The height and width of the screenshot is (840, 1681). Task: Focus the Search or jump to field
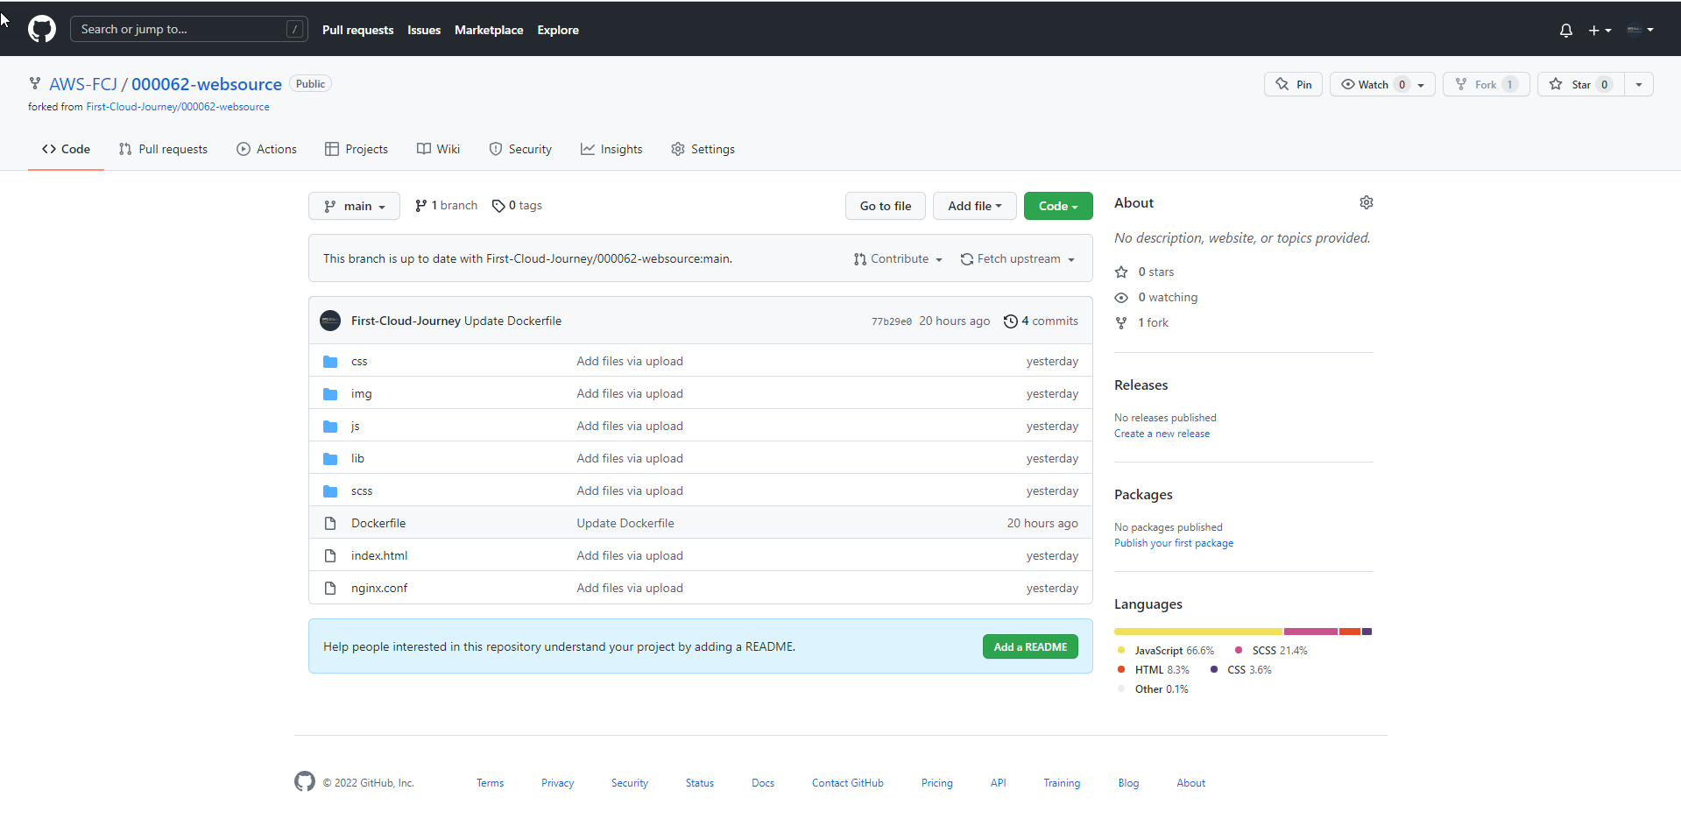coord(189,29)
